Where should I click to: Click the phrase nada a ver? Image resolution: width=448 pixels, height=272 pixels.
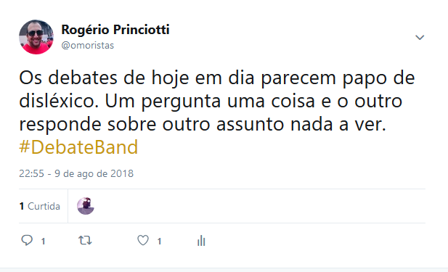click(338, 125)
